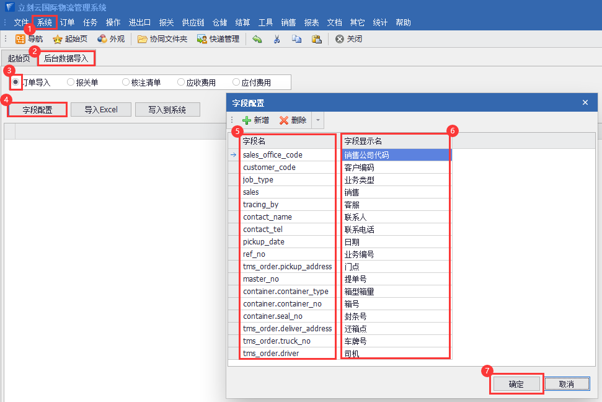Open 快递管理 express management icon

click(202, 39)
